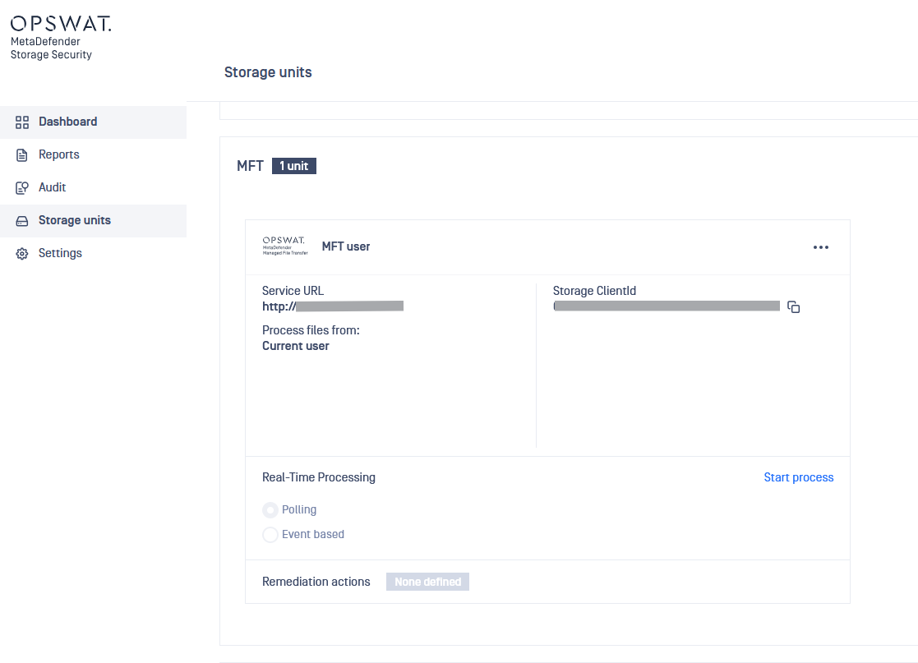Image resolution: width=918 pixels, height=663 pixels.
Task: Click the MFT section heading
Action: [250, 166]
